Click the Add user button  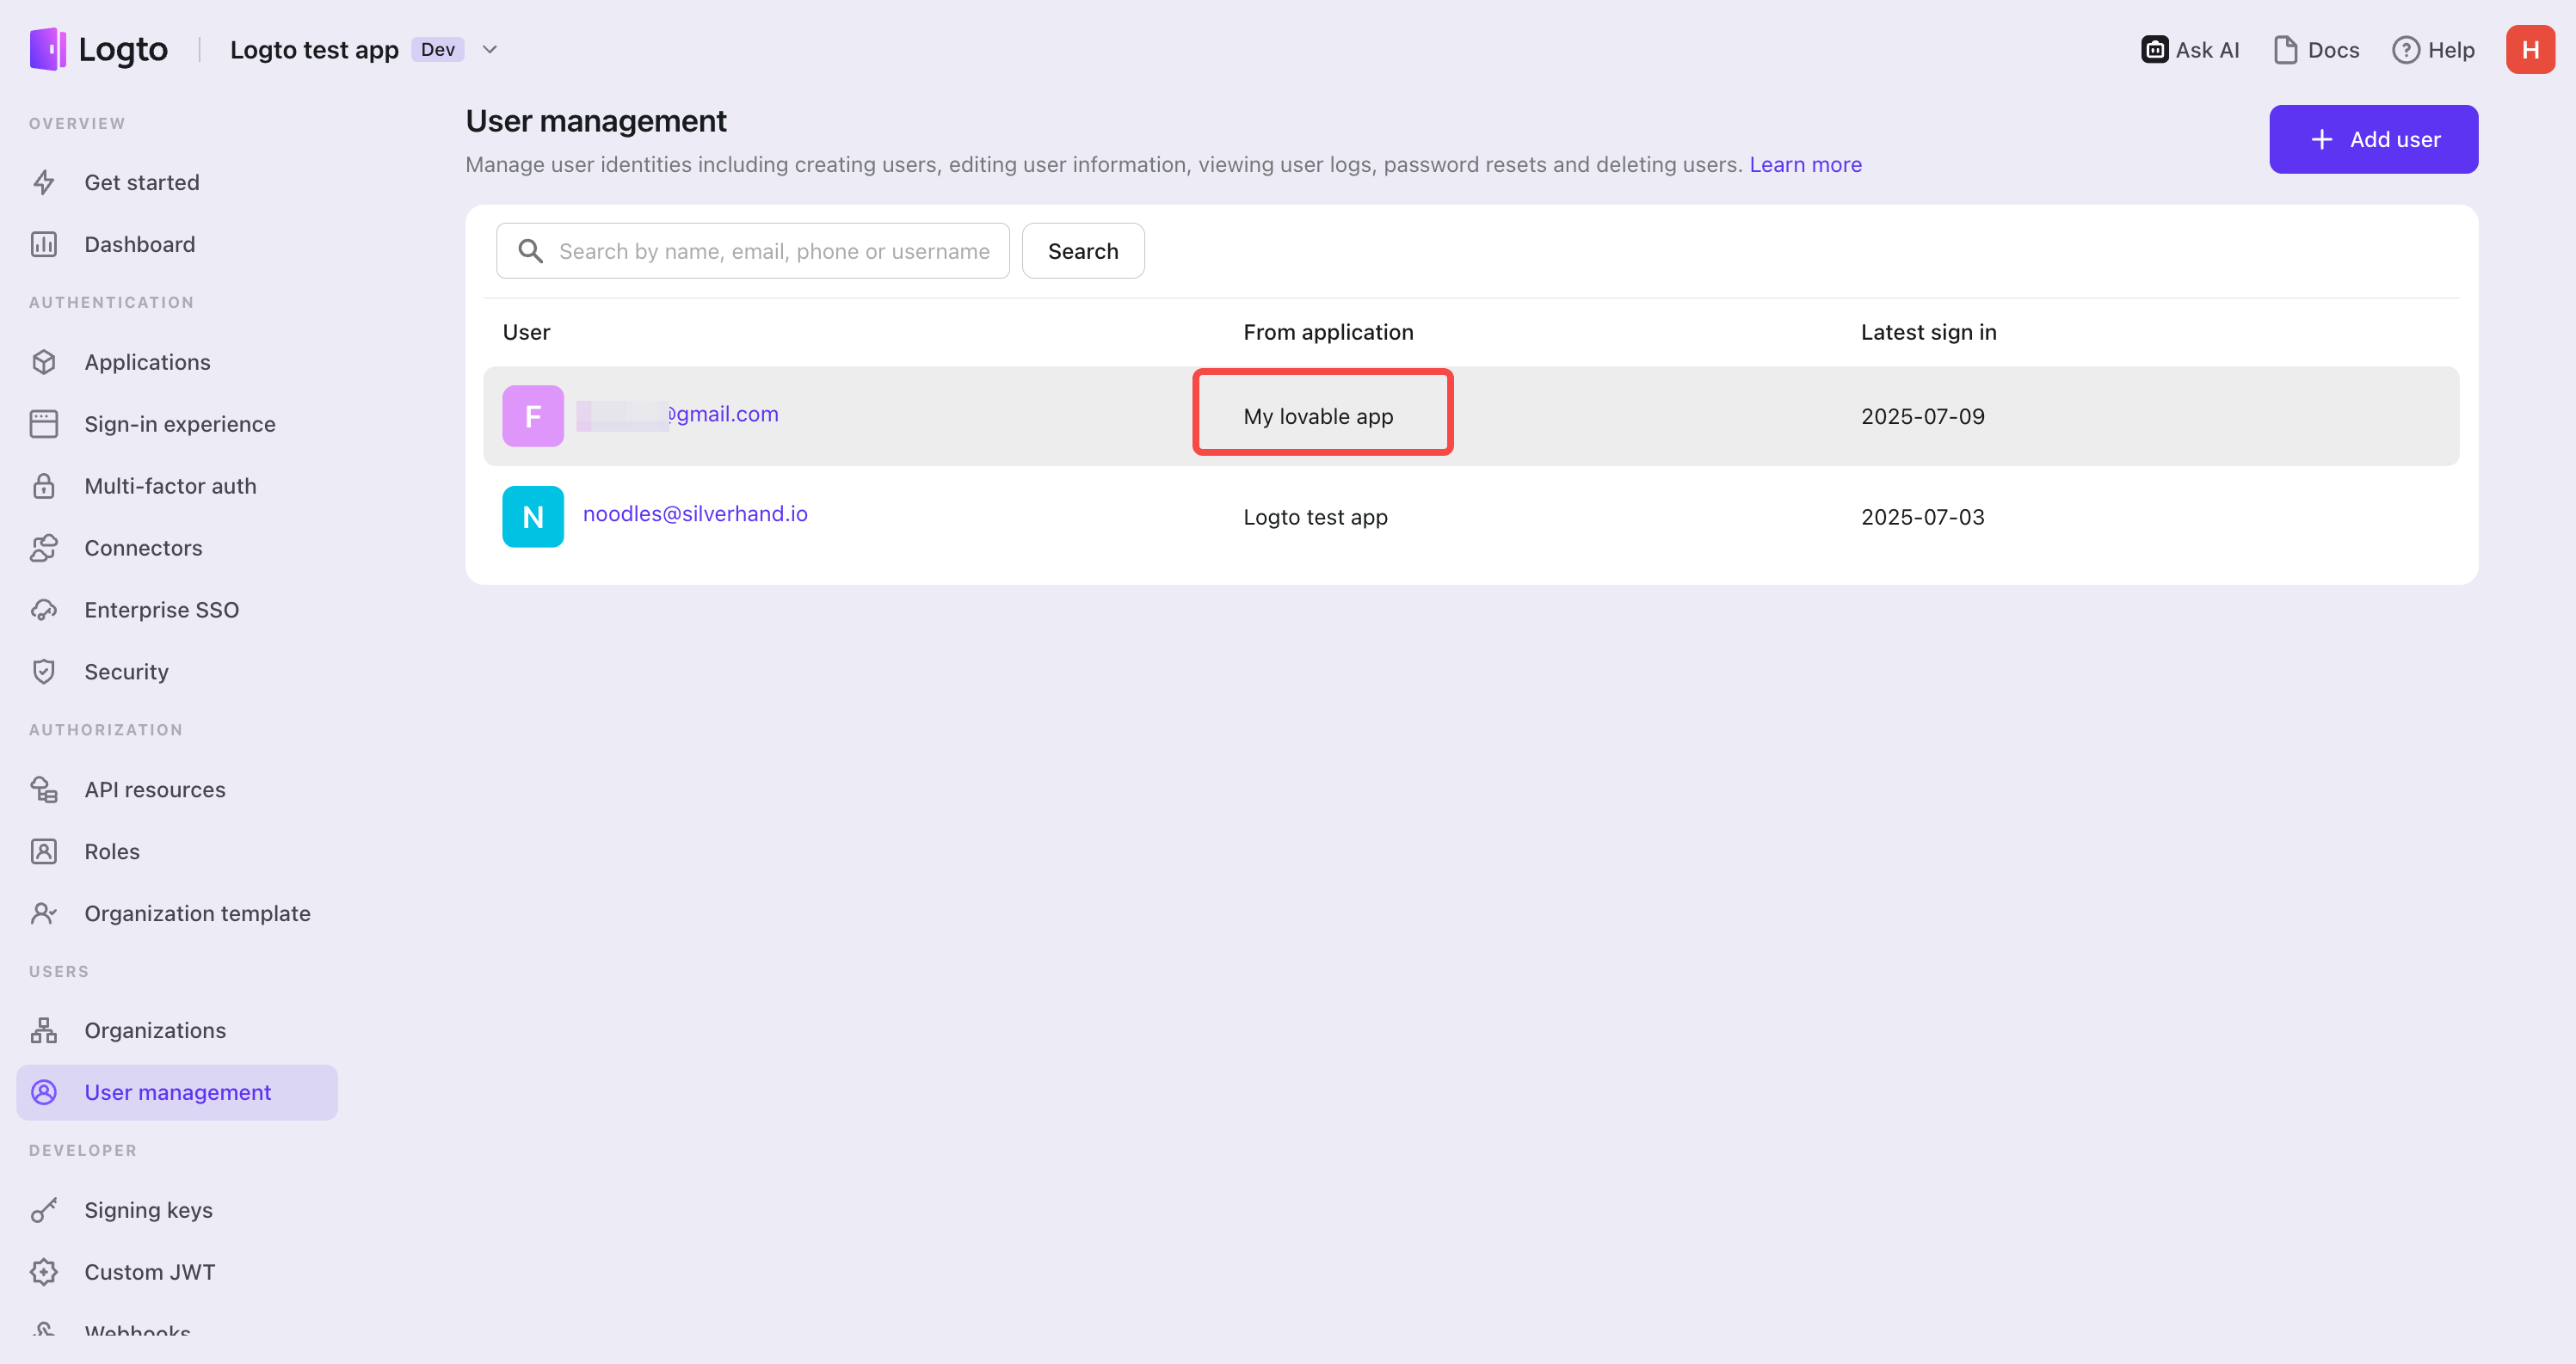coord(2373,139)
